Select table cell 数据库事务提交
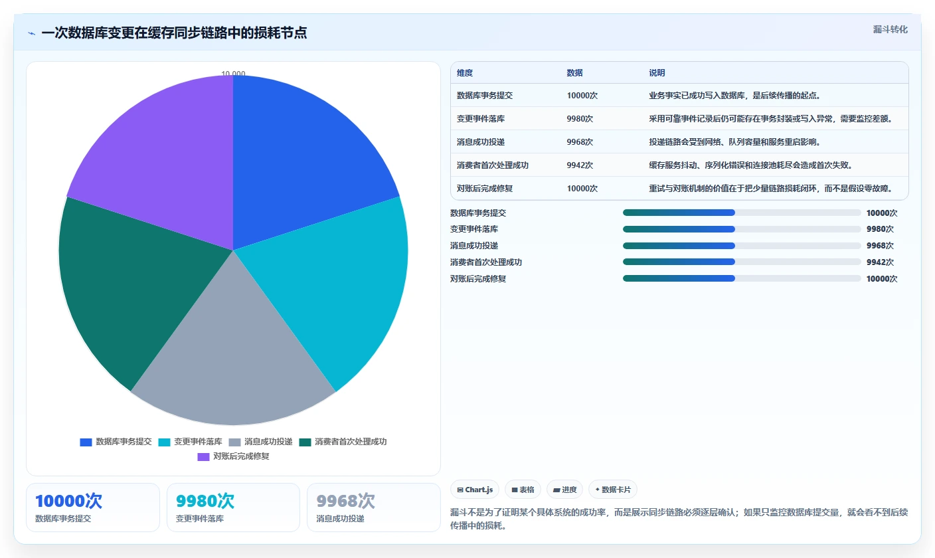This screenshot has width=935, height=558. pyautogui.click(x=485, y=96)
